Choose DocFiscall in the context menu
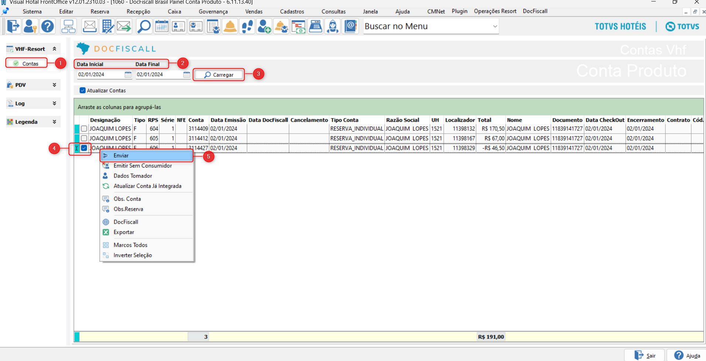706x361 pixels. [x=147, y=222]
